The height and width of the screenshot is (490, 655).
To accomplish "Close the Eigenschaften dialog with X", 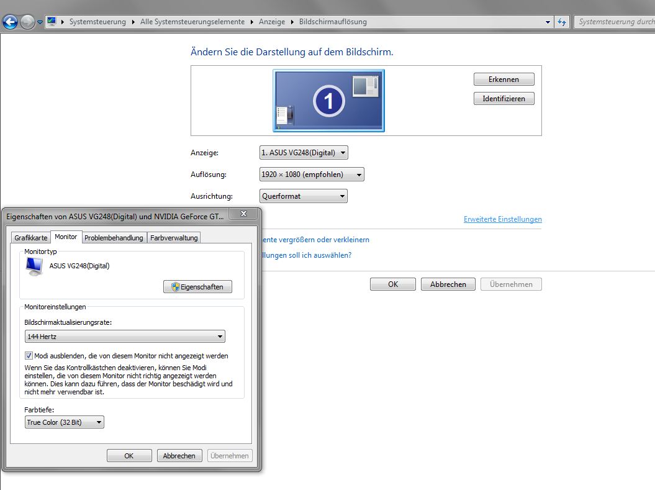I will point(244,214).
